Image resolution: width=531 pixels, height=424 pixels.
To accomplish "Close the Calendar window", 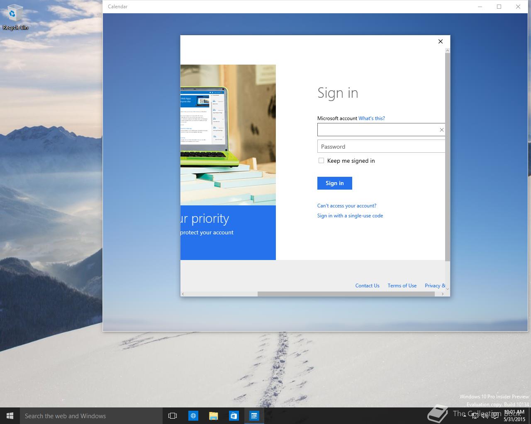I will 518,7.
